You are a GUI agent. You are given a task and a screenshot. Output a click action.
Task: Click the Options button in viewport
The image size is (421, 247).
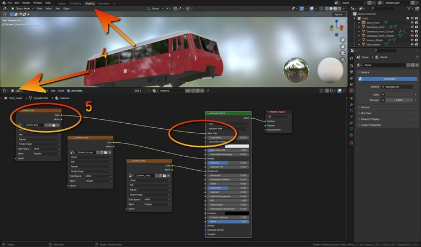(340, 15)
